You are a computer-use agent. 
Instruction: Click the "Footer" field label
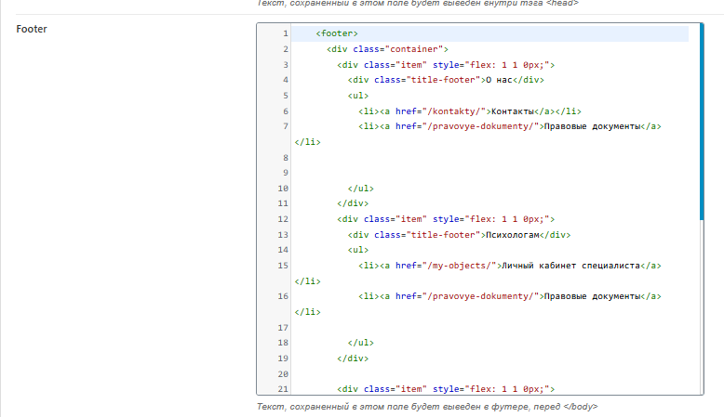pos(32,30)
